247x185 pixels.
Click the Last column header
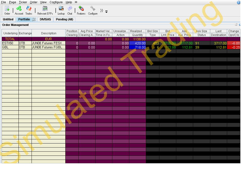[218, 31]
